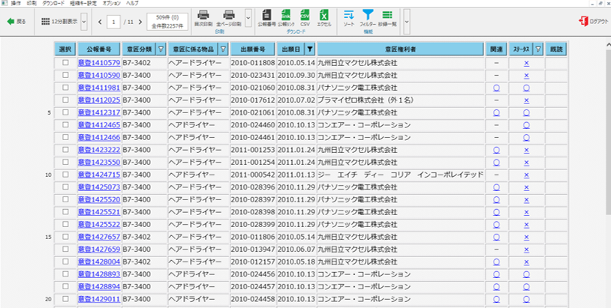This screenshot has height=308, width=611.
Task: Expand the 機能 group overflow dropdown
Action: click(407, 22)
